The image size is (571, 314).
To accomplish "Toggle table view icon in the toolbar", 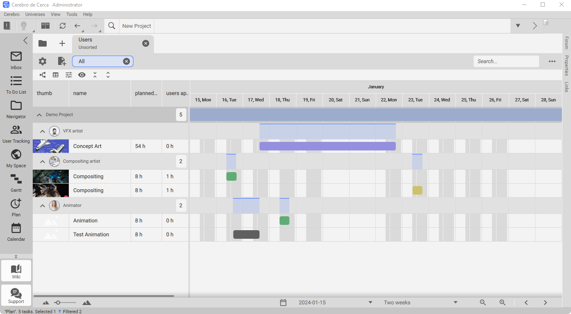I will [56, 75].
